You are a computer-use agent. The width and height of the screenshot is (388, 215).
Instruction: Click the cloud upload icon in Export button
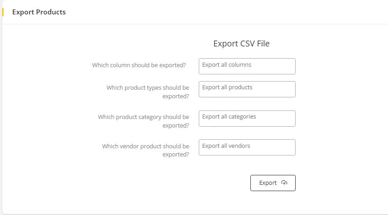[x=284, y=183]
